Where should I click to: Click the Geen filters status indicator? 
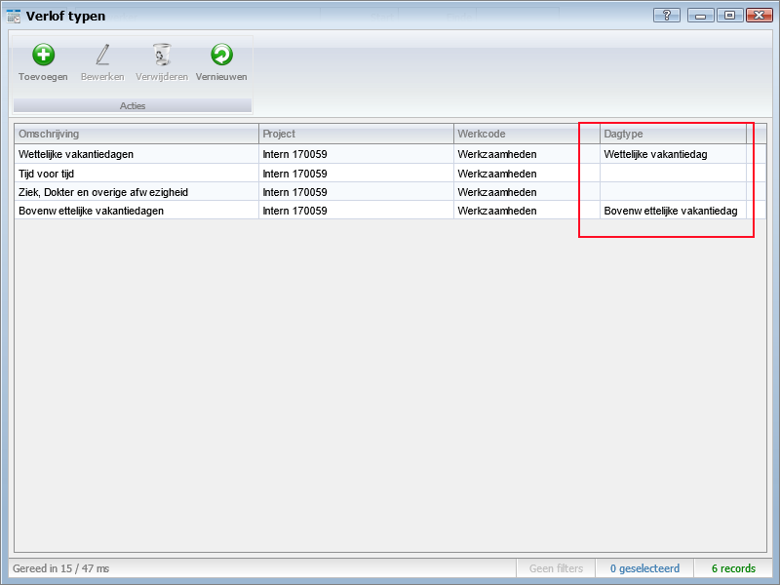(x=556, y=568)
